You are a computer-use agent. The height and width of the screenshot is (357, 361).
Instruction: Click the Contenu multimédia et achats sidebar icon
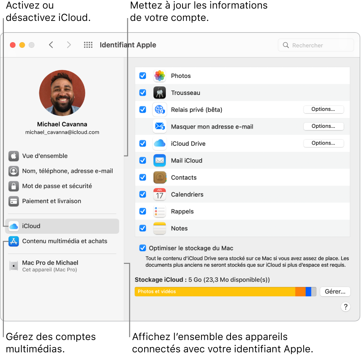[x=13, y=241]
